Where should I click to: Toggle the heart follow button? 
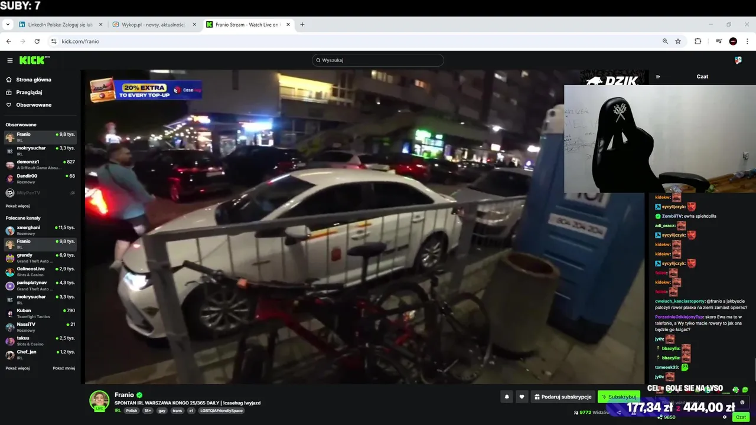[522, 397]
